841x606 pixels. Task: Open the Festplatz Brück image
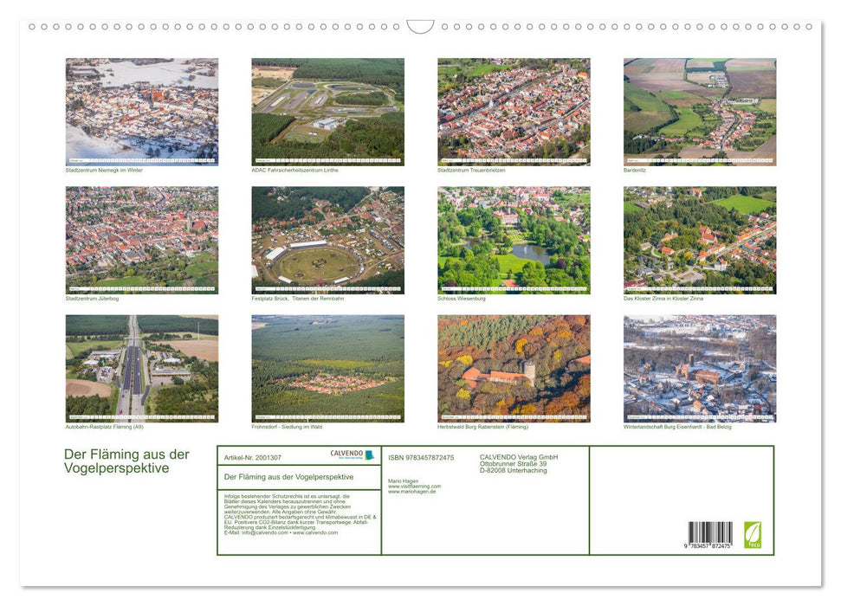(328, 240)
